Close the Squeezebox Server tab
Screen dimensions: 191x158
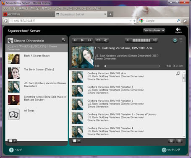105,14
